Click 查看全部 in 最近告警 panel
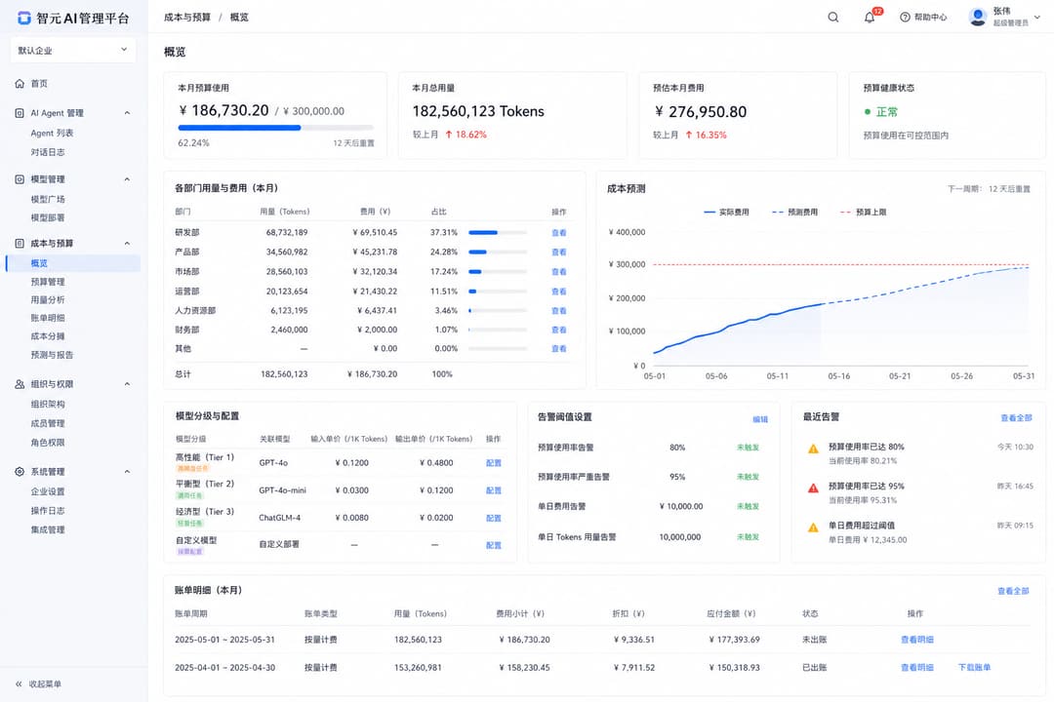The image size is (1054, 702). pos(1016,418)
